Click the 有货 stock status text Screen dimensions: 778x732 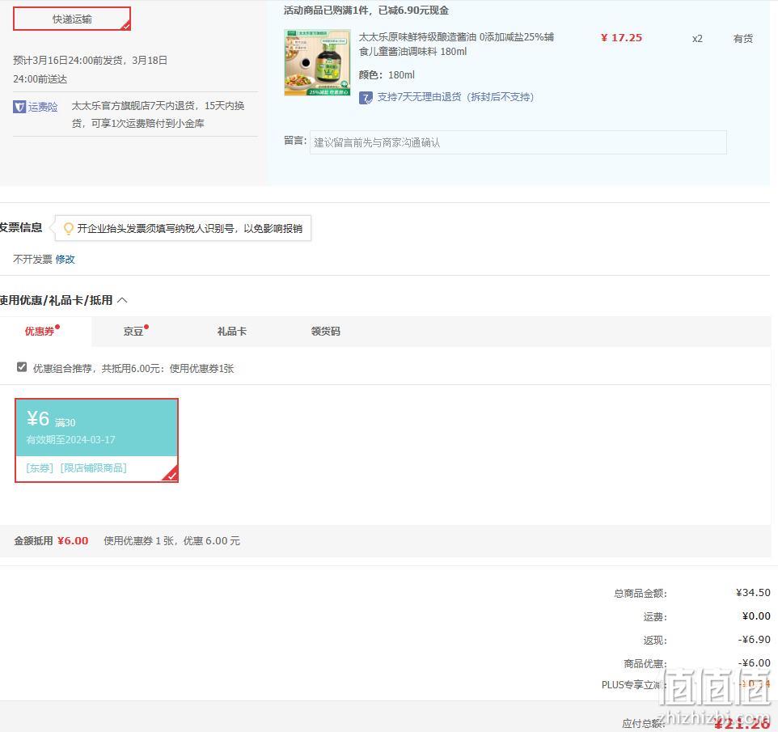[742, 39]
